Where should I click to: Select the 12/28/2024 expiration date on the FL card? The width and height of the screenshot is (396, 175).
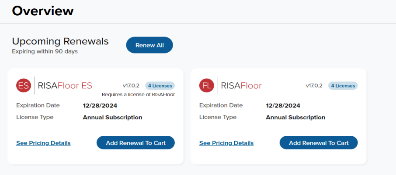pos(283,106)
